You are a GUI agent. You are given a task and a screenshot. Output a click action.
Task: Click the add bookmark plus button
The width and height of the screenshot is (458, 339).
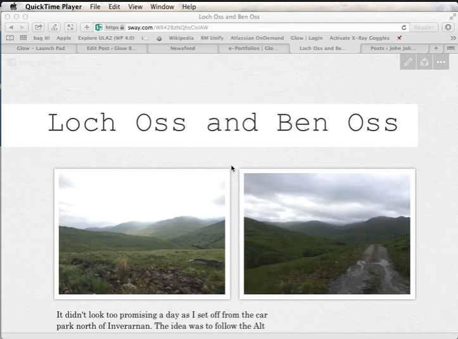87,27
